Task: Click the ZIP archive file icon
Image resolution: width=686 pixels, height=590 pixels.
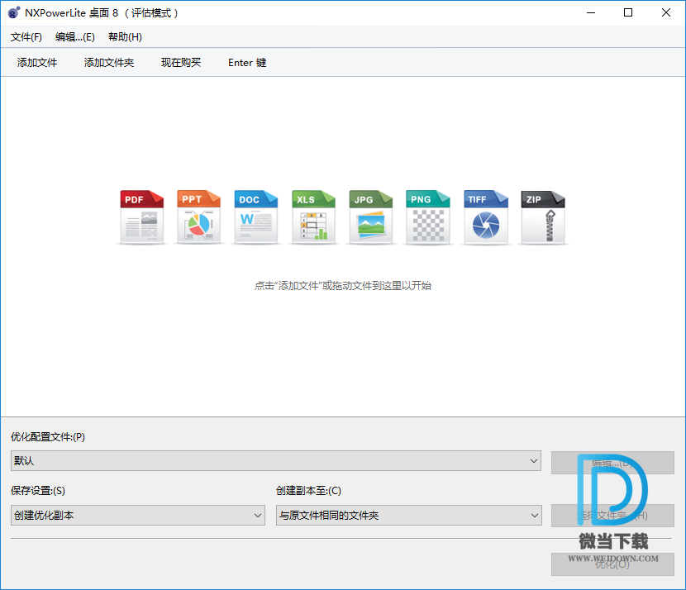Action: (543, 217)
